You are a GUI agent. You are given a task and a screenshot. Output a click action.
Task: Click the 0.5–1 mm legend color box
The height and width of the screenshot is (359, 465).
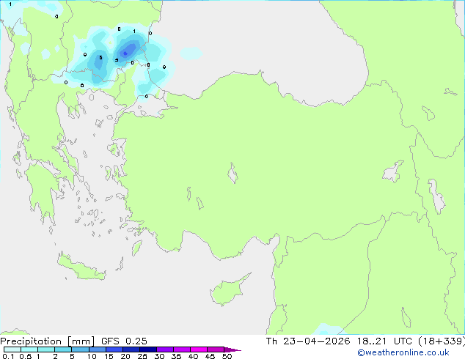tap(29, 349)
